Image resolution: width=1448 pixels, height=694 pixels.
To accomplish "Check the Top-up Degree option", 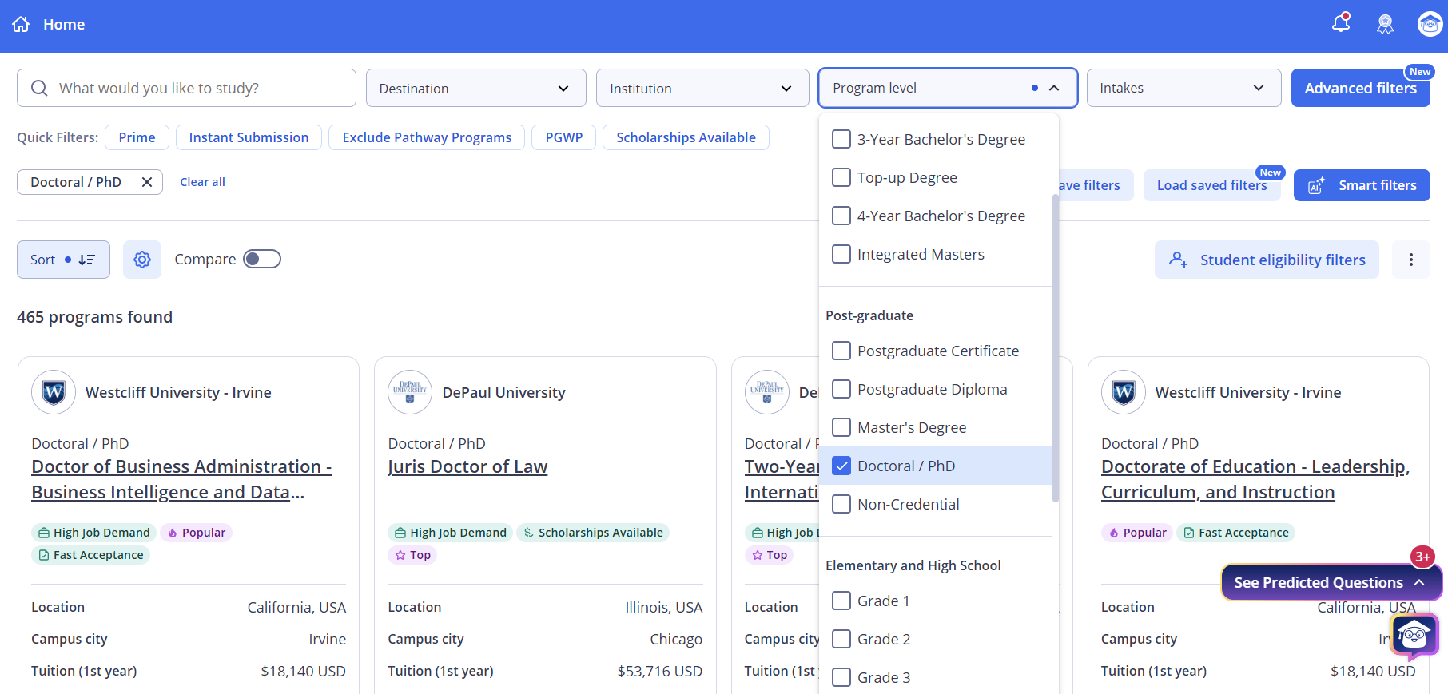I will click(x=841, y=177).
